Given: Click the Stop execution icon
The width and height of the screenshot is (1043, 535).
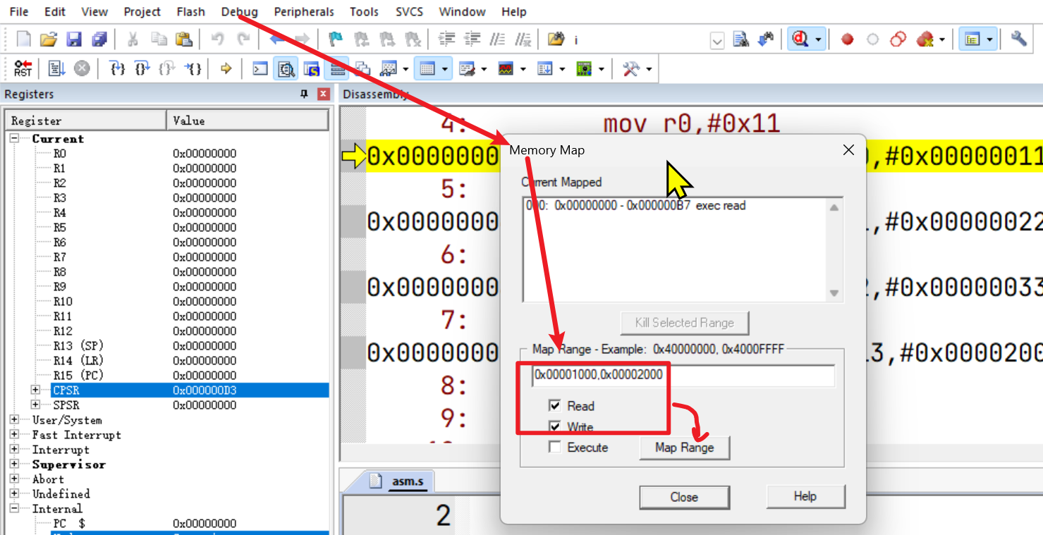Looking at the screenshot, I should 82,68.
